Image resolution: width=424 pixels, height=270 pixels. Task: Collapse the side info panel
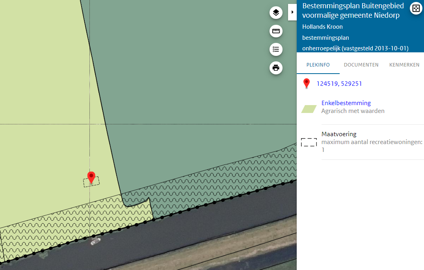pos(292,12)
